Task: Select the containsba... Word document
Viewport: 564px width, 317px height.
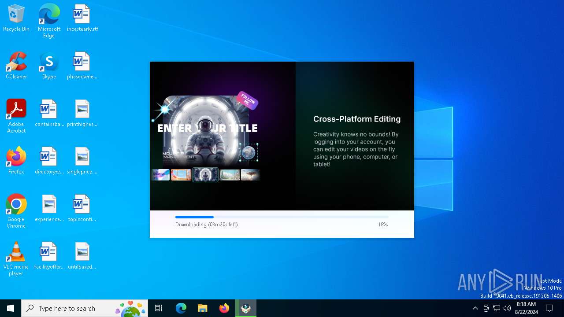Action: (x=49, y=114)
